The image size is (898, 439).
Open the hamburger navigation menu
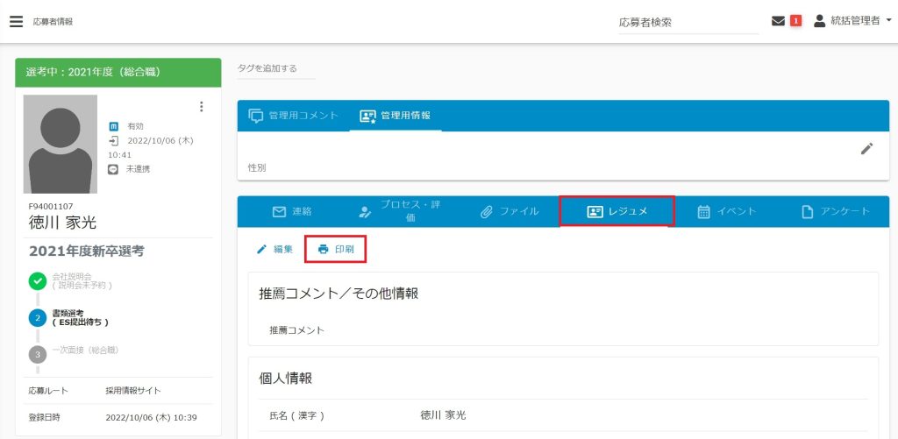pyautogui.click(x=16, y=21)
